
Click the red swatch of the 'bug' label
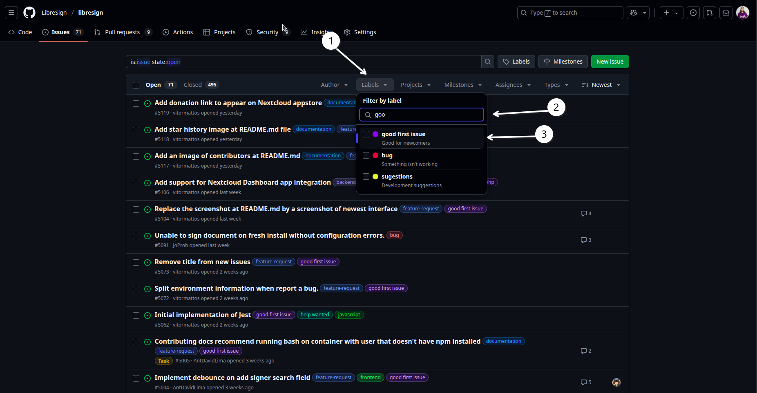(375, 155)
